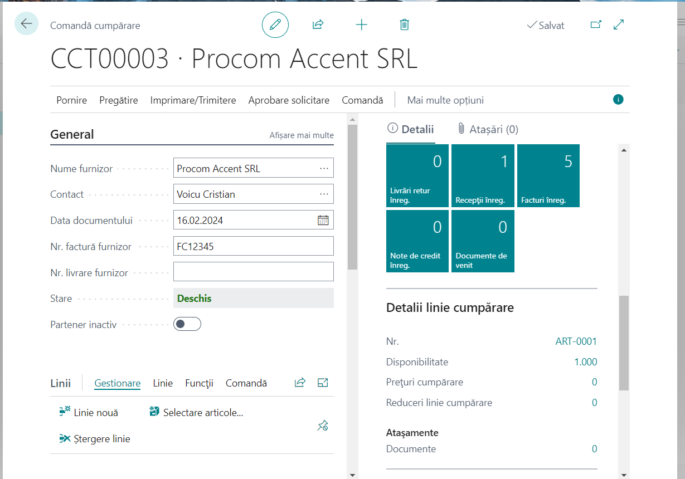The width and height of the screenshot is (685, 479).
Task: Expand the page with the double-arrow icon
Action: pos(619,25)
